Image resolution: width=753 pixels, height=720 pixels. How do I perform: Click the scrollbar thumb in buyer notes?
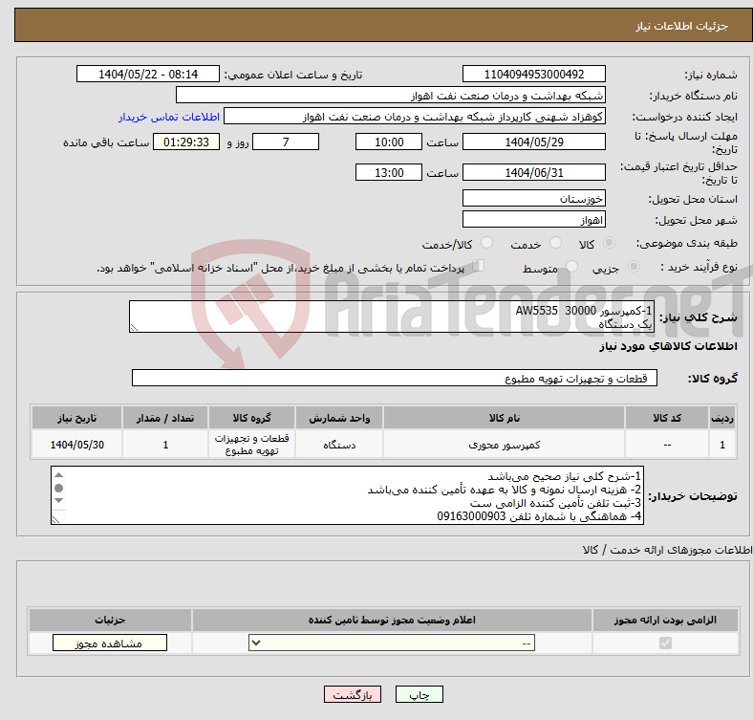[x=58, y=489]
